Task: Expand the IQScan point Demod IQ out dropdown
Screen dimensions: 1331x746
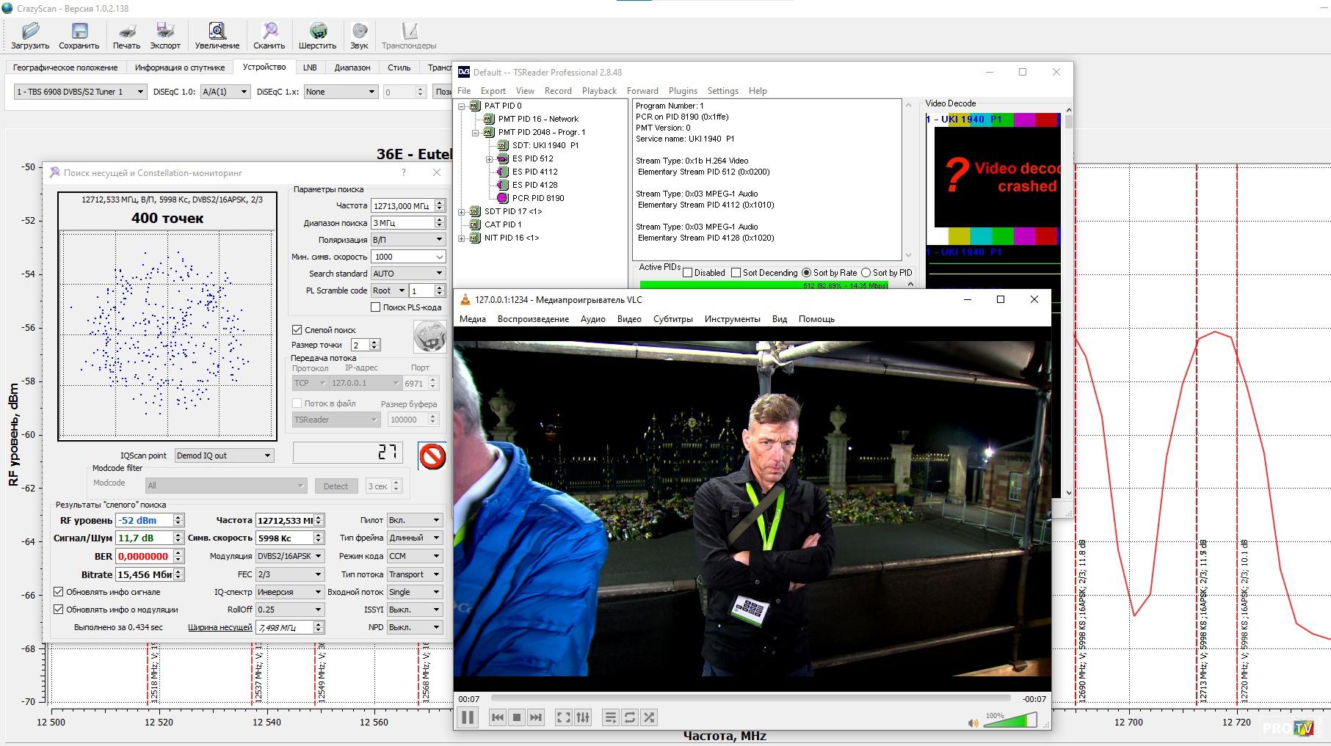Action: coord(224,456)
